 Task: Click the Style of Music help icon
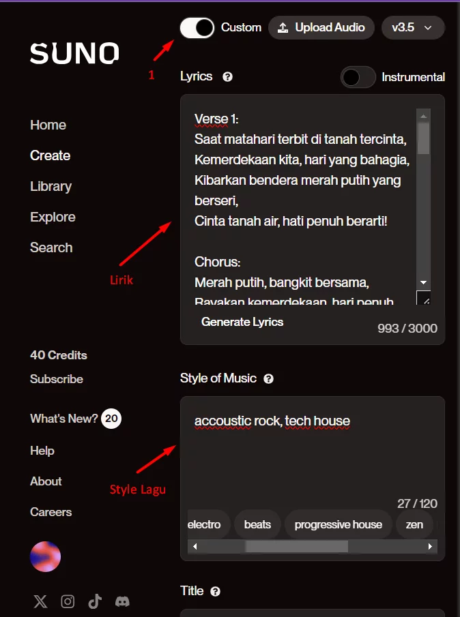[x=269, y=379]
